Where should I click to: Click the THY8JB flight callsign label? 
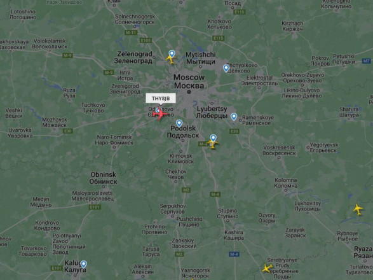161,99
